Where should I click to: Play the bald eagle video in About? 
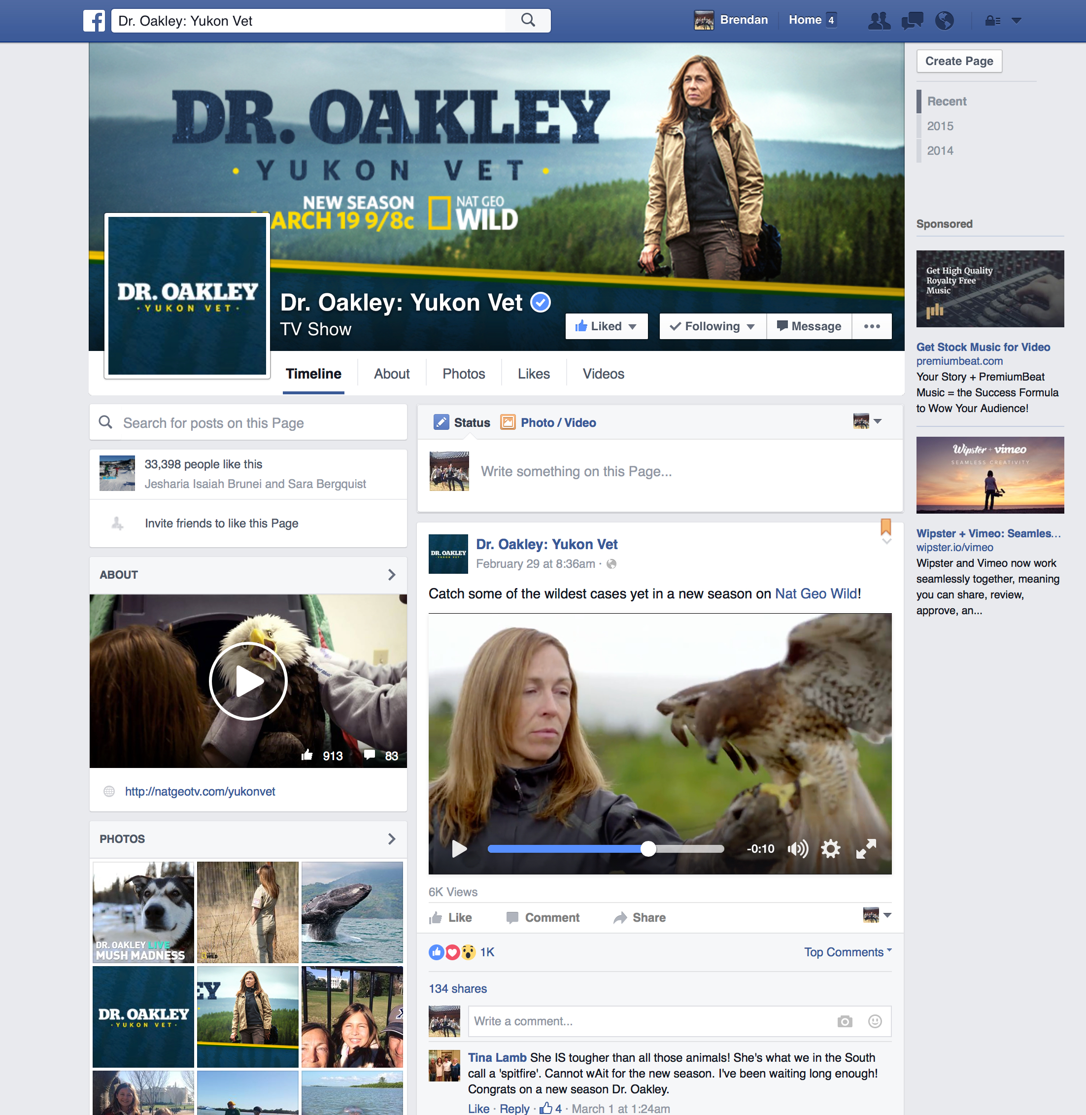pos(248,681)
